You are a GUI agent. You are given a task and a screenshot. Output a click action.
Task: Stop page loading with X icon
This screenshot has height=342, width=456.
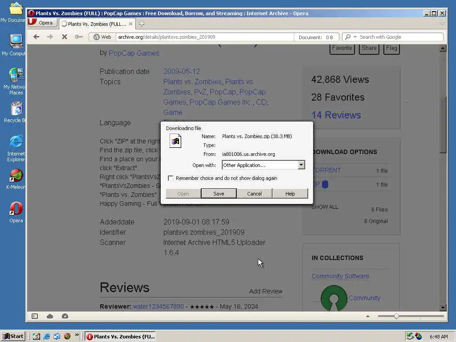coord(64,37)
